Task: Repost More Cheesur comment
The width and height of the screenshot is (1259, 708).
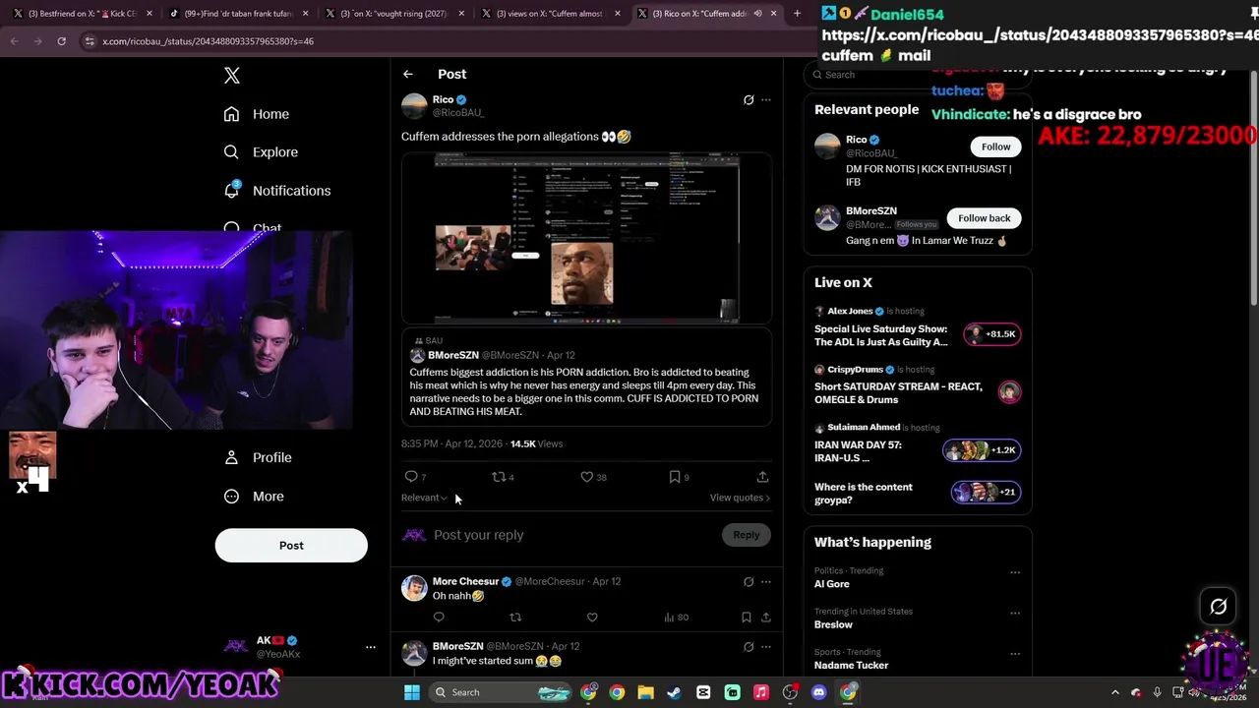Action: [515, 618]
